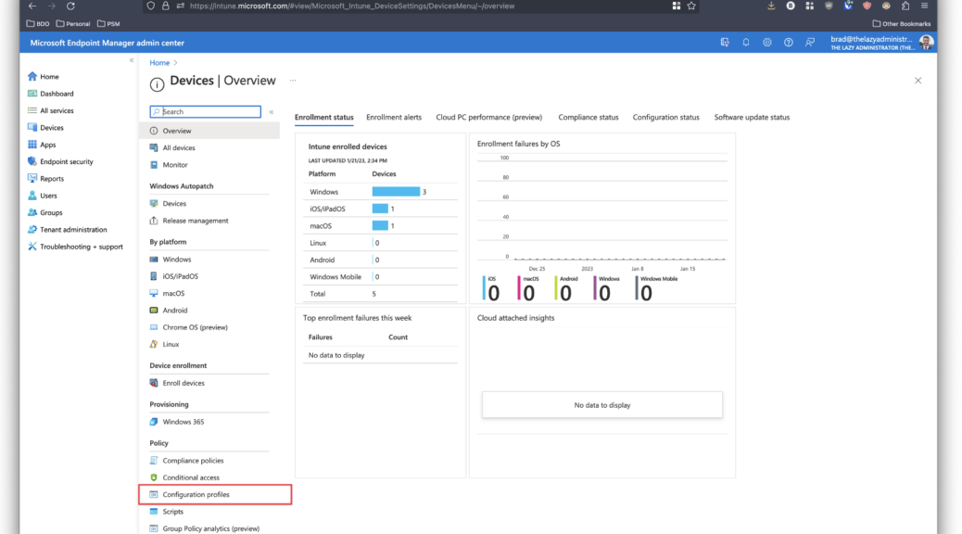Open the ellipsis menu beside Devices Overview
This screenshot has height=534, width=962.
tap(293, 81)
